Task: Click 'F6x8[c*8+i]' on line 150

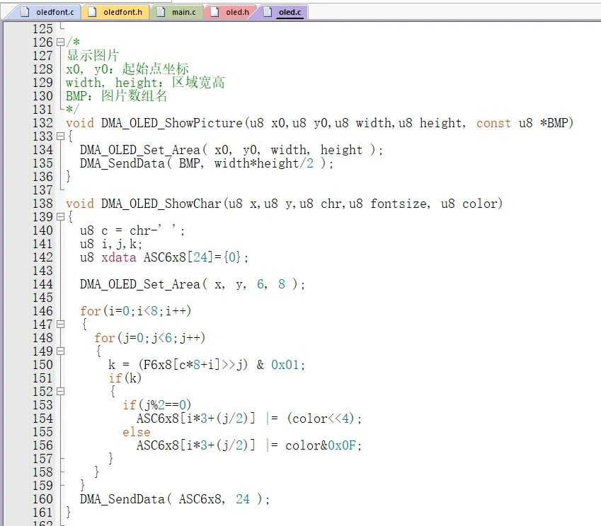Action: (182, 365)
